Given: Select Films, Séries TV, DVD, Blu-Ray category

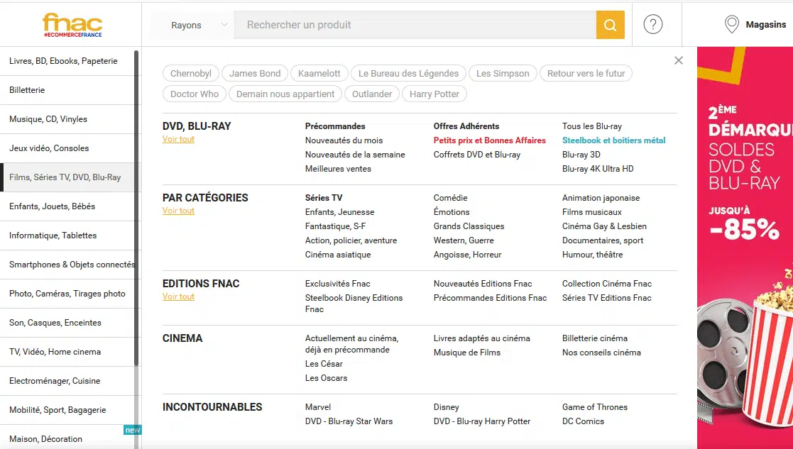Looking at the screenshot, I should [x=65, y=177].
